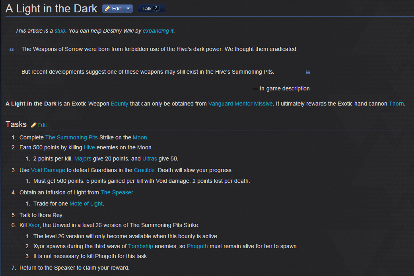The height and width of the screenshot is (276, 414).
Task: Open the Void Damage link
Action: click(48, 170)
